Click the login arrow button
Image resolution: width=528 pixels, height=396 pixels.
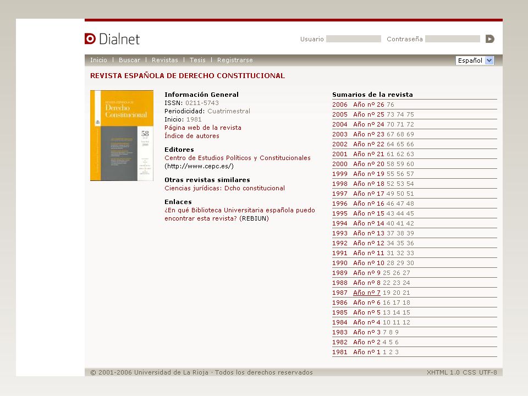(490, 39)
